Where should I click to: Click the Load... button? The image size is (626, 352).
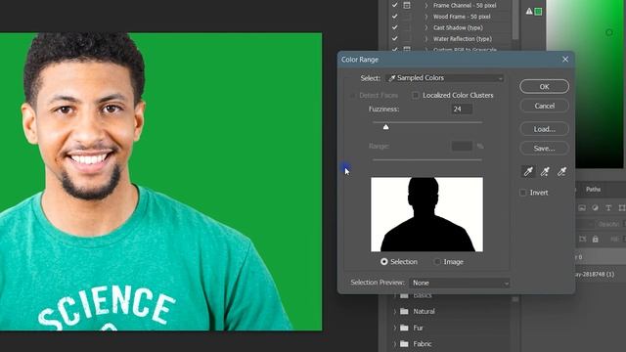[544, 129]
